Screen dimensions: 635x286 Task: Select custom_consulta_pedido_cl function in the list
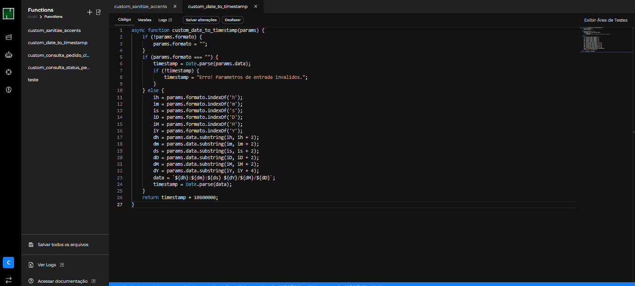point(58,55)
